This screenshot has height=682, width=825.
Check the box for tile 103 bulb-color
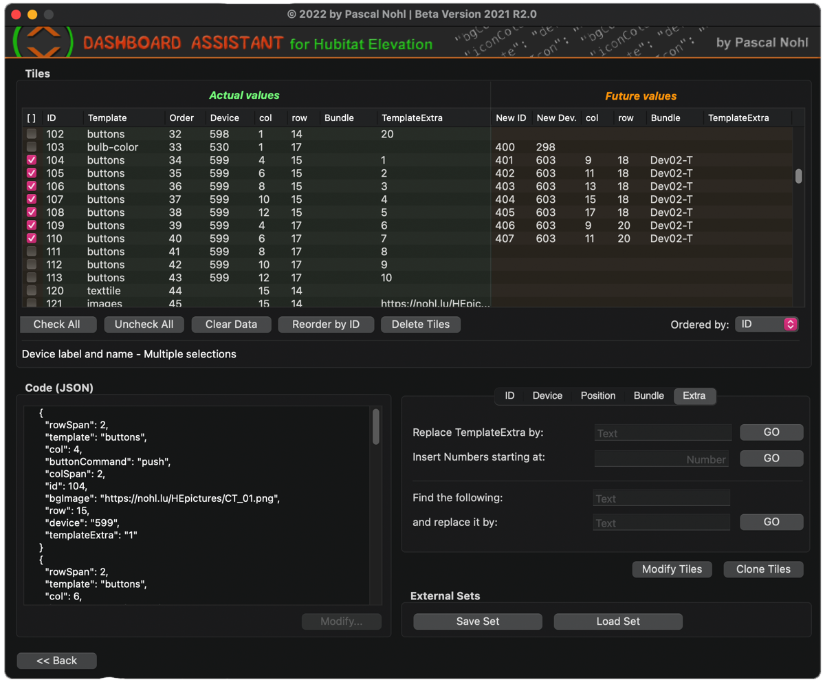(x=32, y=147)
